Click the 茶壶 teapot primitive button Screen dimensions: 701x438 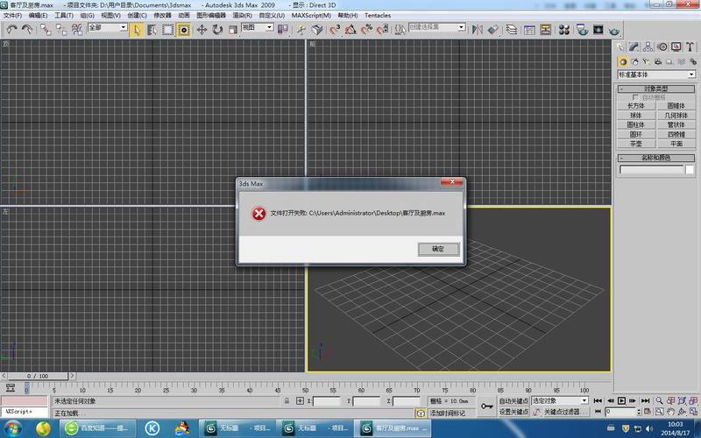click(x=635, y=144)
